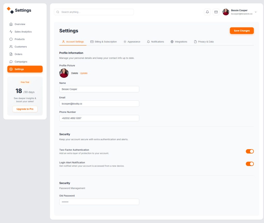Click the Settings gear icon in sidebar

pos(11,69)
